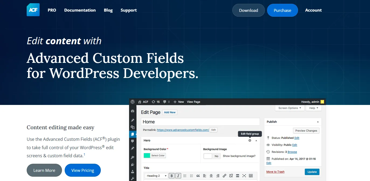The height and width of the screenshot is (181, 370).
Task: Open the advancedcustomfields.com permalink URL
Action: pos(183,130)
